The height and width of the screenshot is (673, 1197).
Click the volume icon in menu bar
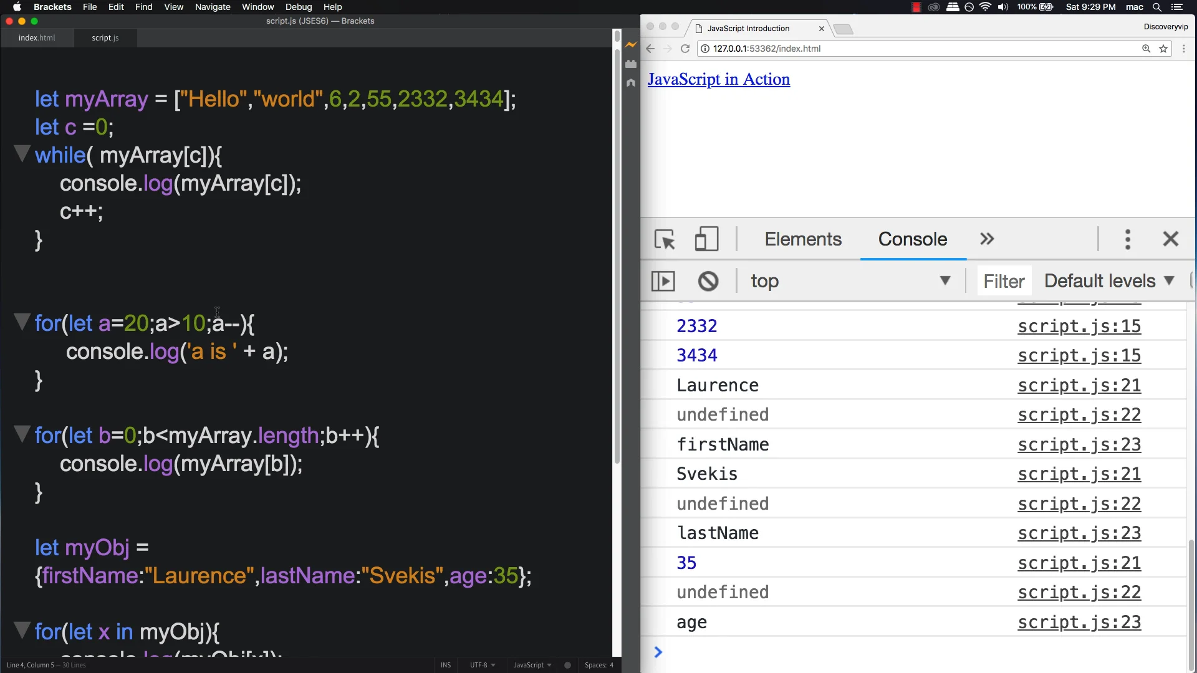click(1002, 7)
